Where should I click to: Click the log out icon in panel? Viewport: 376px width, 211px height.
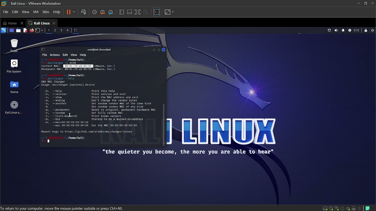[372, 30]
